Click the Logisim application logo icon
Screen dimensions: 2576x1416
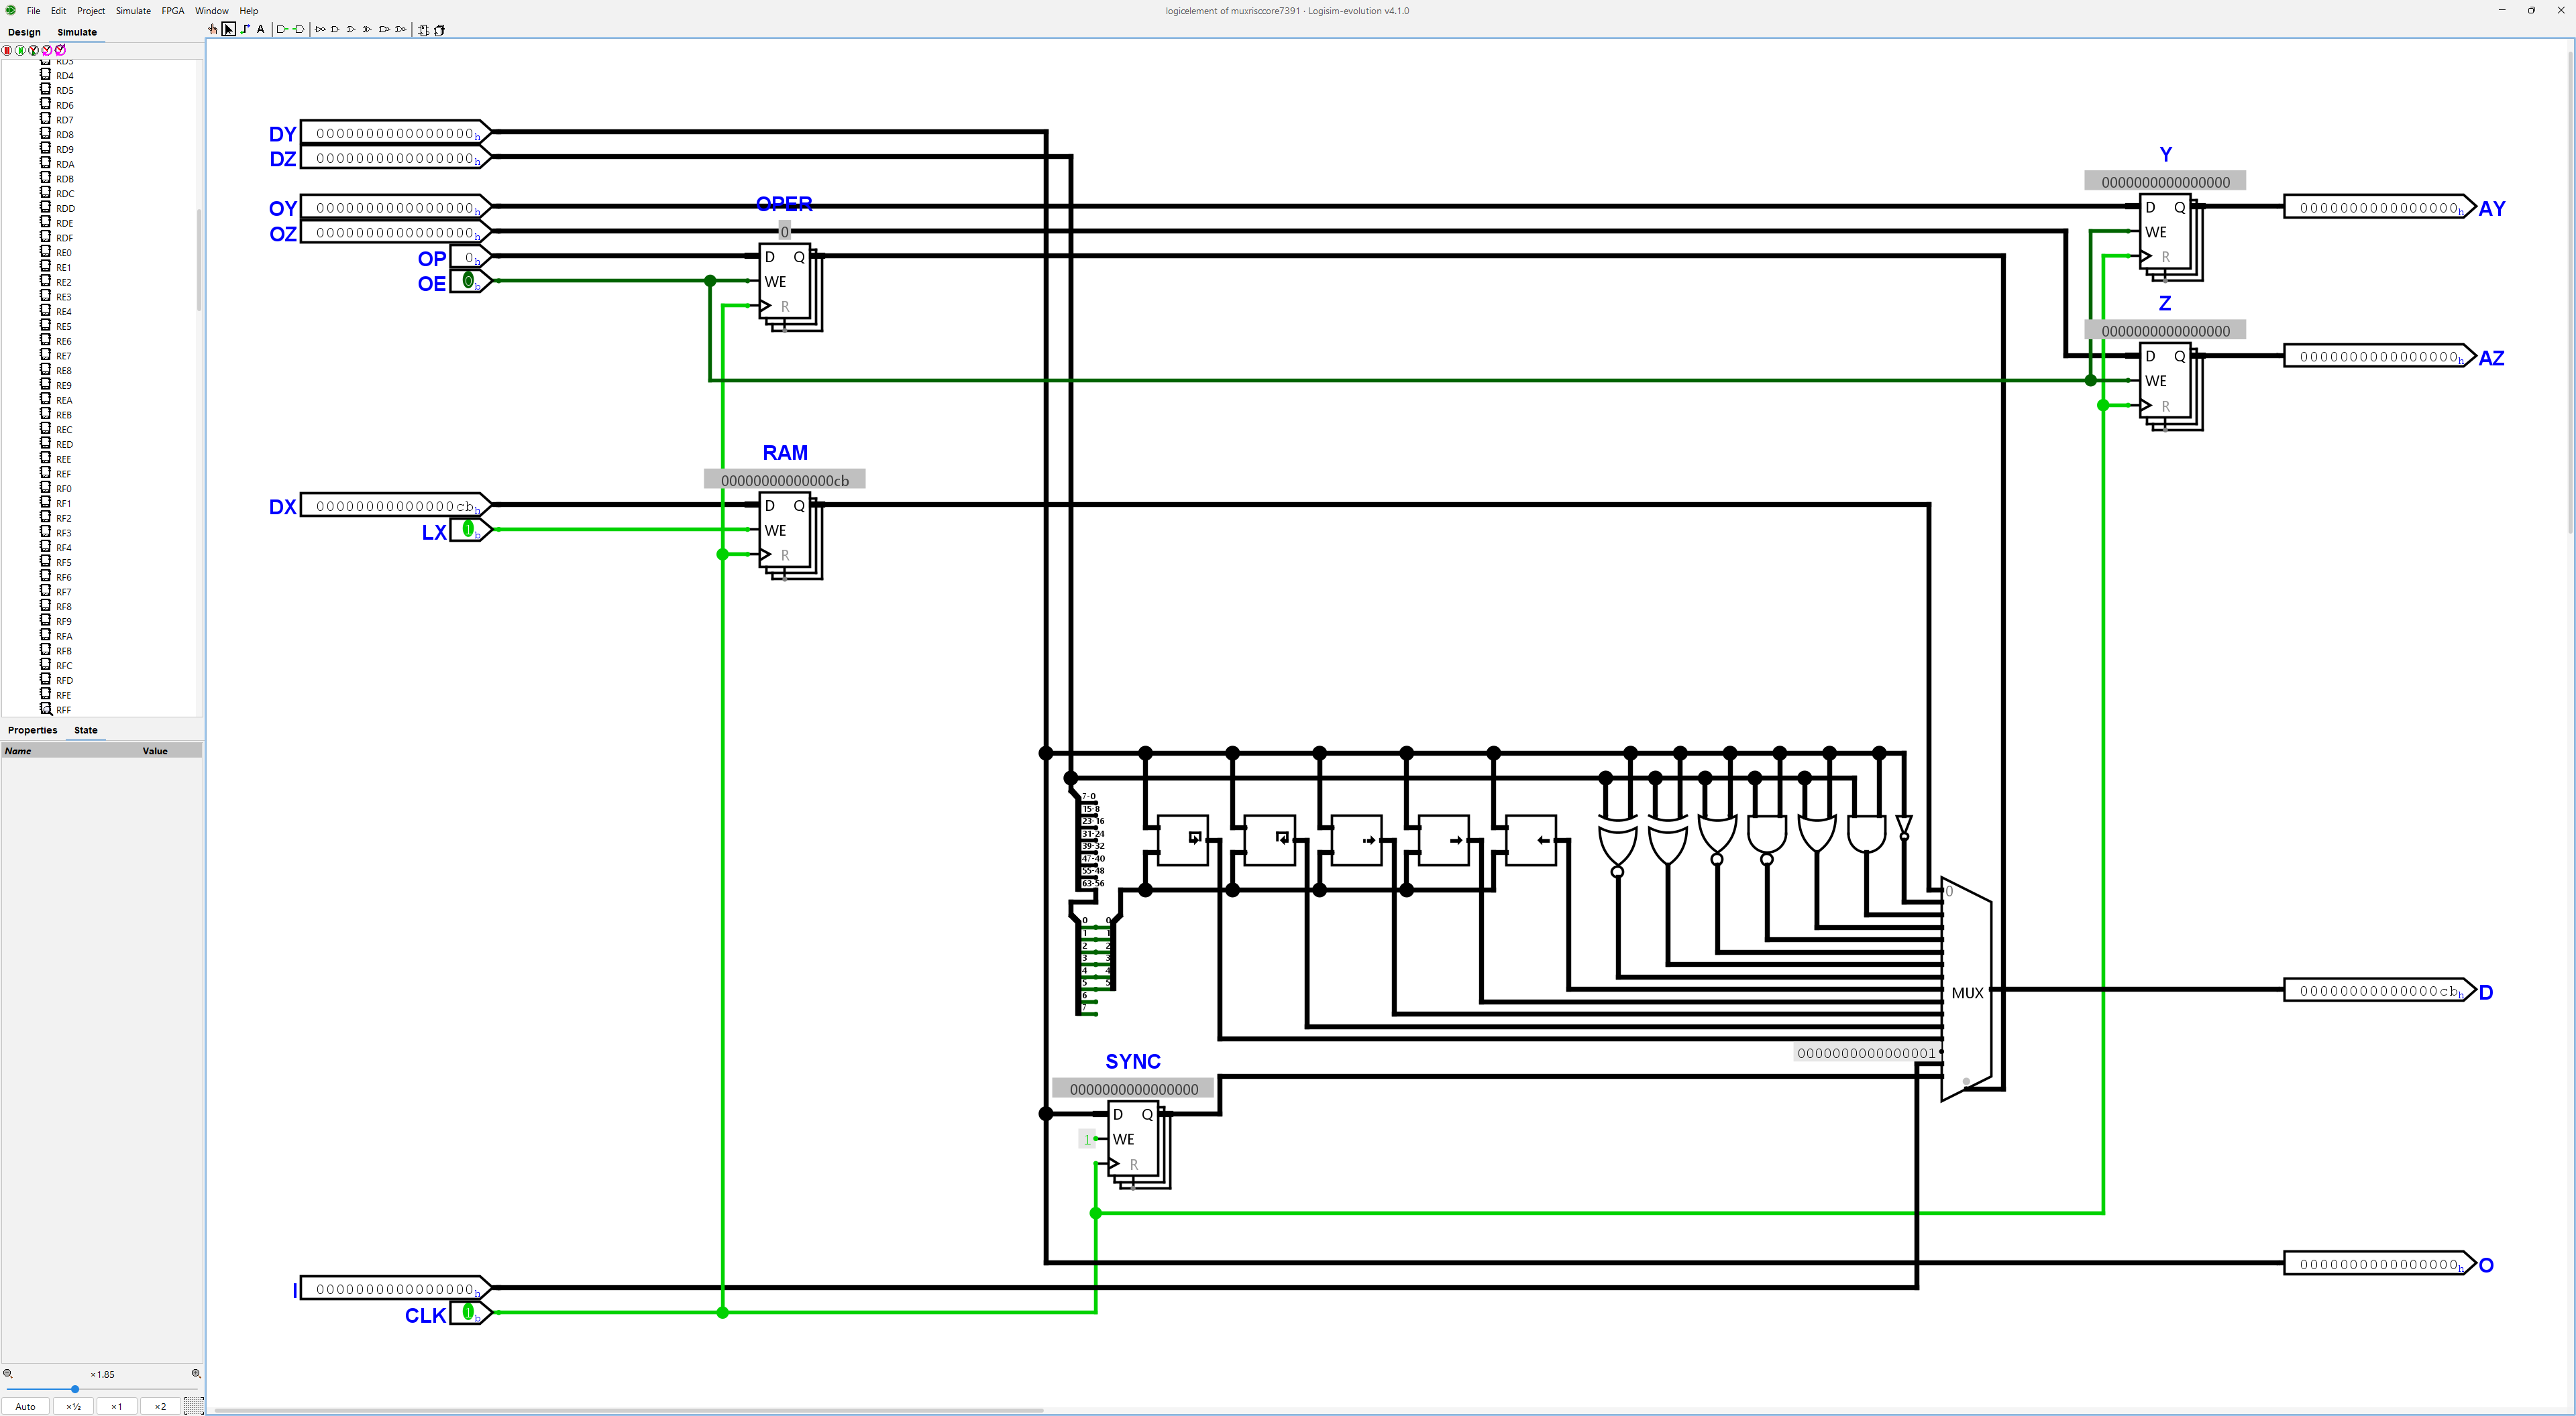(x=11, y=10)
